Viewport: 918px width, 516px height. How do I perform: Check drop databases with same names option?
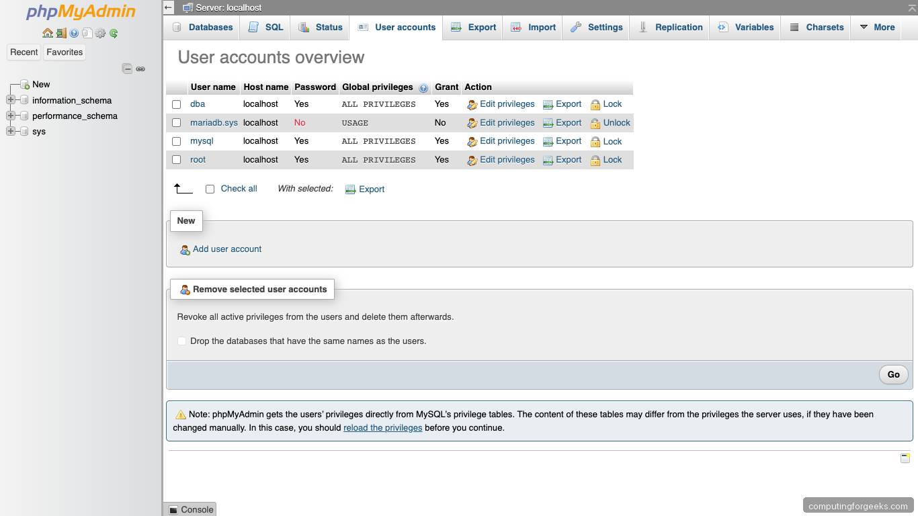181,341
